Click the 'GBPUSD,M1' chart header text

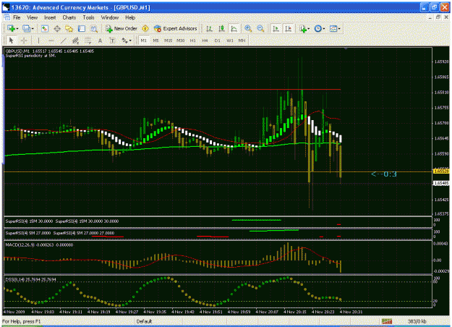pos(17,51)
